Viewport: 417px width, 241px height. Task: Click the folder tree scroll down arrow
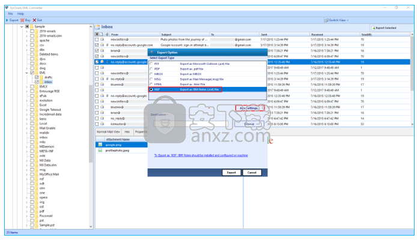pyautogui.click(x=91, y=227)
